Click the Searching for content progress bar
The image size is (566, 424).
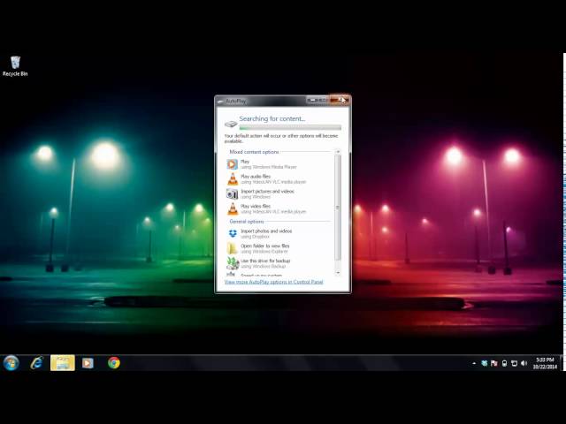coord(290,127)
